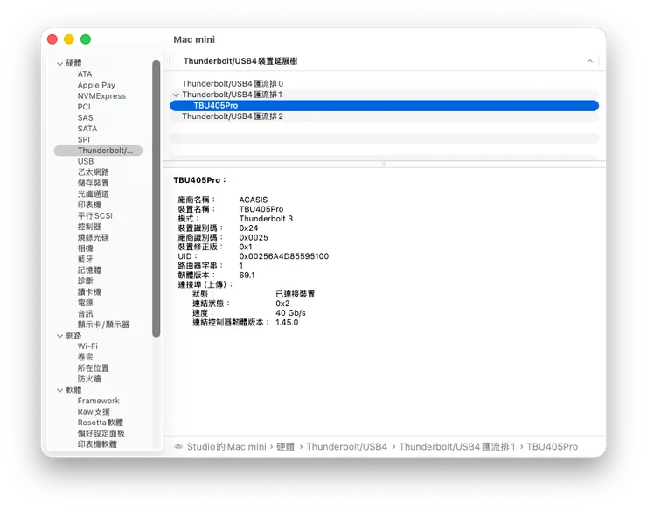The image size is (647, 511).
Task: Click the 1.45.0 link controller firmware value
Action: [287, 323]
